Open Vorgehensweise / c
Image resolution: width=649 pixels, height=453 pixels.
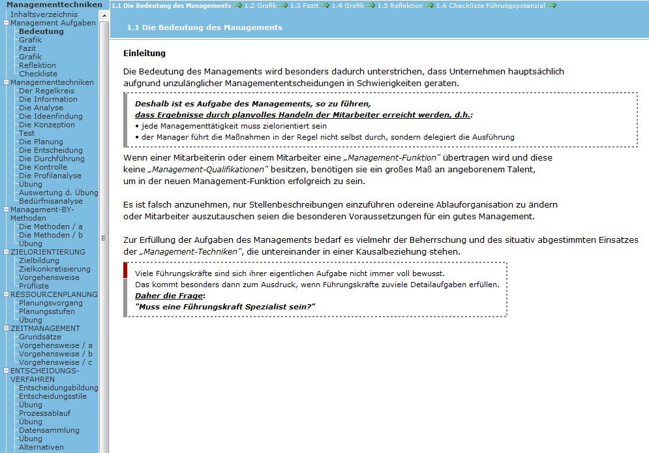(55, 362)
